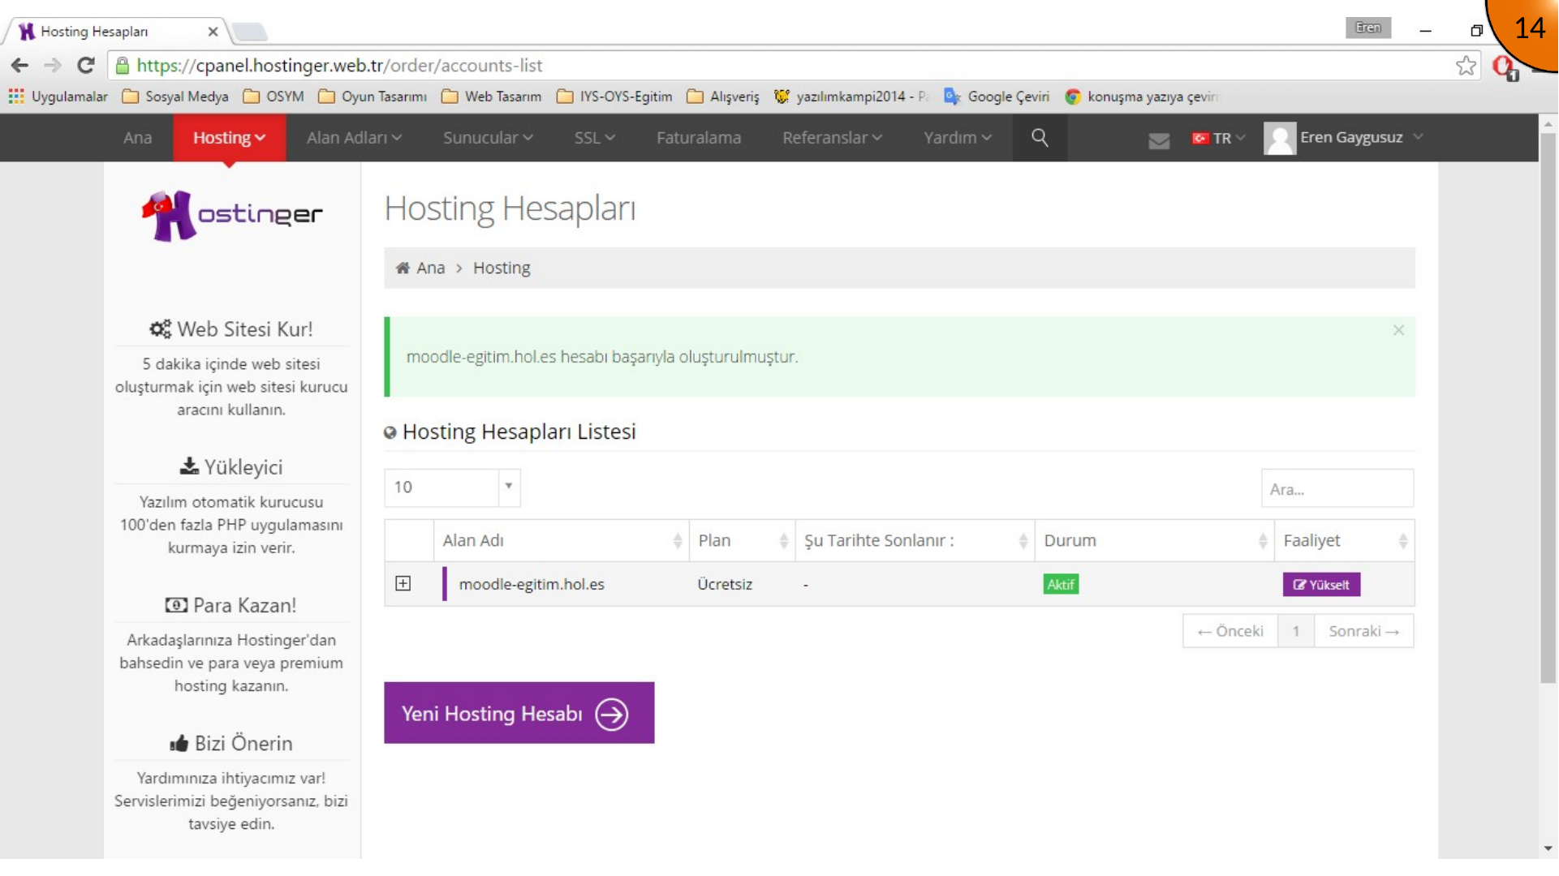
Task: Open Alan Adları dropdown menu
Action: coord(354,138)
